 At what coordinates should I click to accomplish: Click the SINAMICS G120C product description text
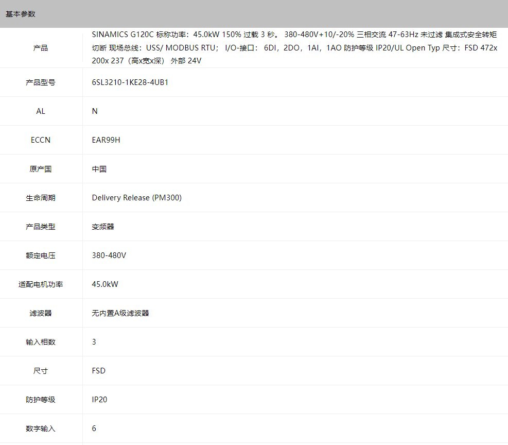[294, 48]
